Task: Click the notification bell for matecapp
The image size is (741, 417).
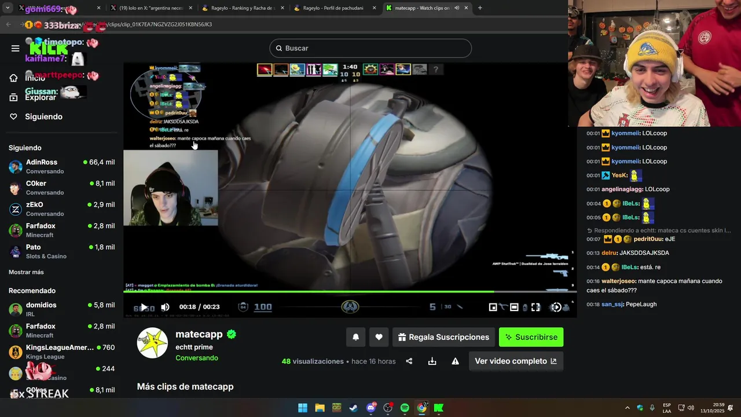Action: point(356,337)
